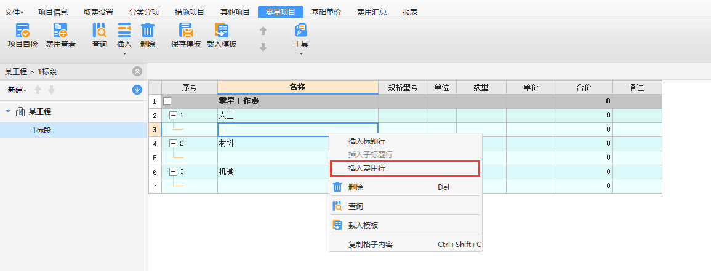Viewport: 711px width, 271px height.
Task: Collapse the 零星工作费 root row
Action: (x=166, y=101)
